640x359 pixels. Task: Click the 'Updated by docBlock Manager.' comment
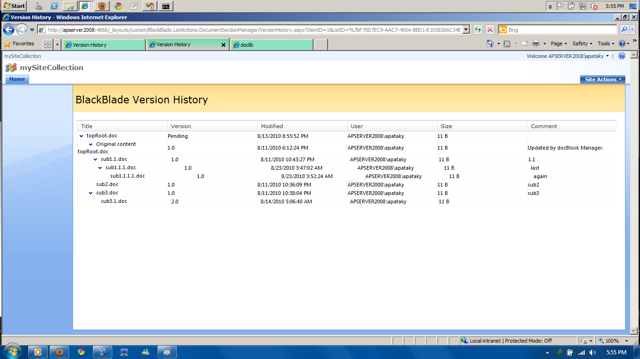click(x=566, y=148)
